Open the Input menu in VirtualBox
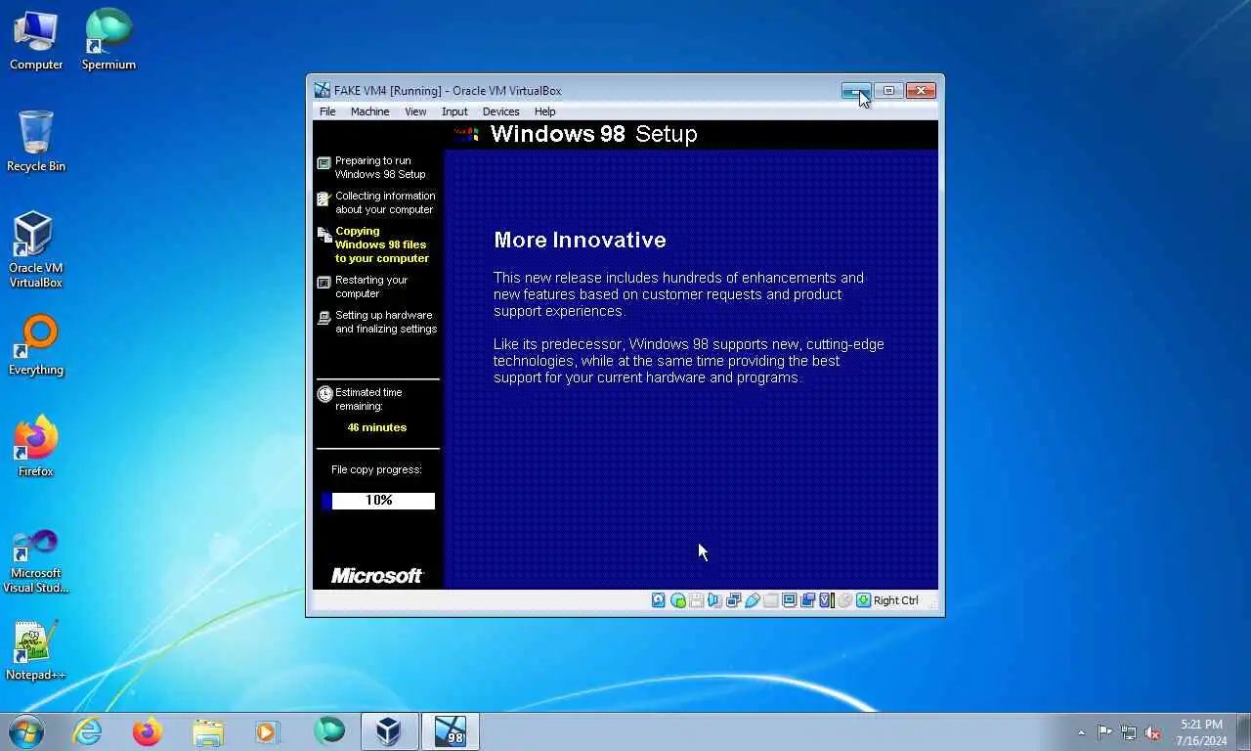This screenshot has height=751, width=1251. click(454, 111)
